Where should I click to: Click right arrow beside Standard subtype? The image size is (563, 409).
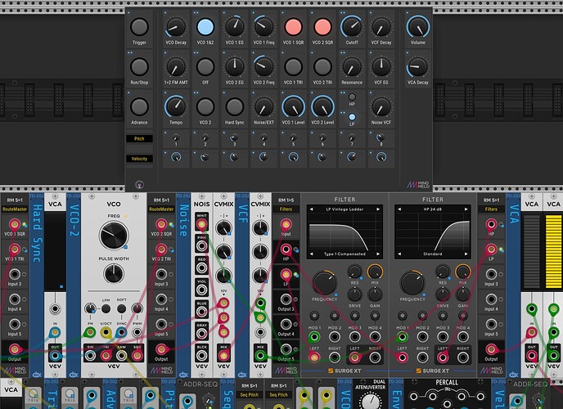click(x=466, y=254)
